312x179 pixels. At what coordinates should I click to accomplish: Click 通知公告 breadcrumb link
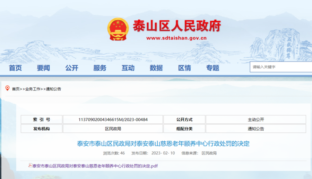click(53, 89)
